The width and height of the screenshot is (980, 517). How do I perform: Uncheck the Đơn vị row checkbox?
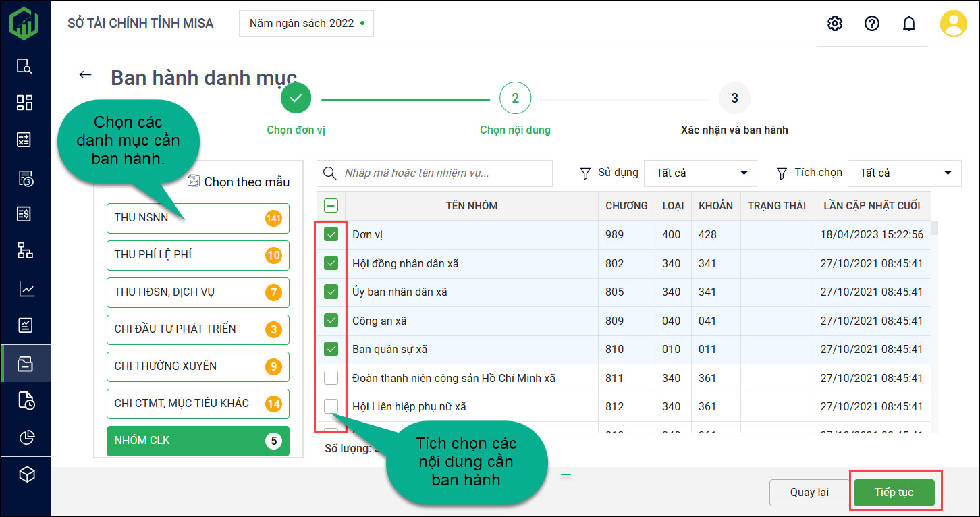tap(331, 234)
